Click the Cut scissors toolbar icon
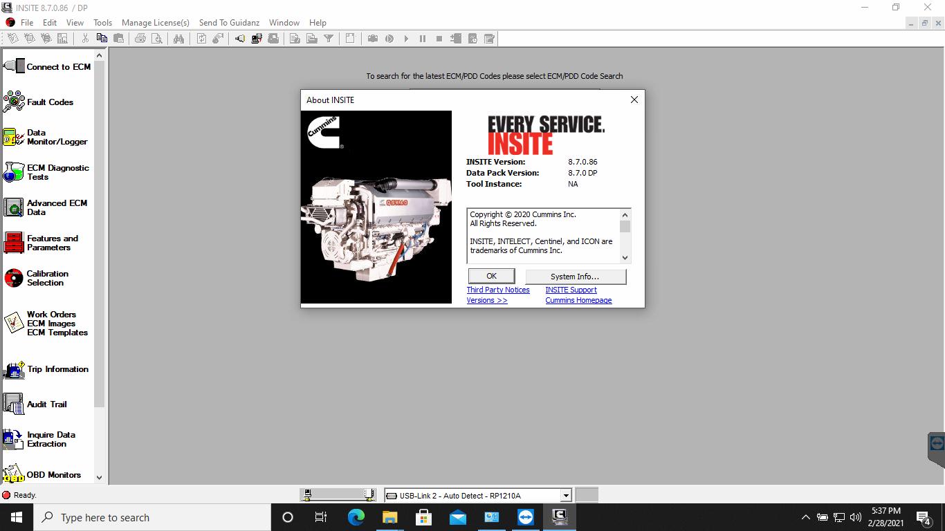The height and width of the screenshot is (531, 945). [85, 39]
